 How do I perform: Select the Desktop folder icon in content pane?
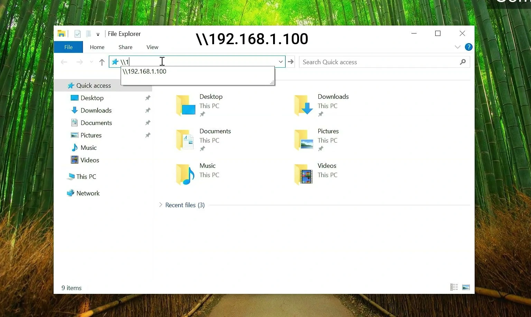click(186, 105)
